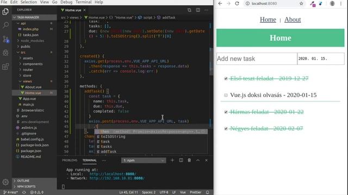Collapse the src folder
This screenshot has height=195, width=348.
[x=34, y=52]
